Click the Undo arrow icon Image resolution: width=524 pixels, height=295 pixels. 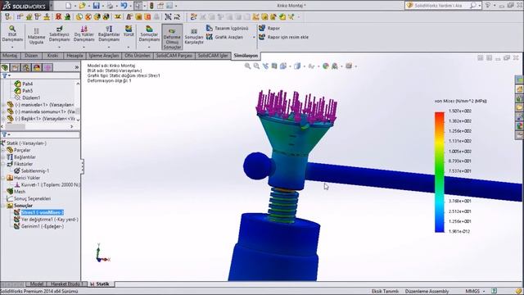124,6
